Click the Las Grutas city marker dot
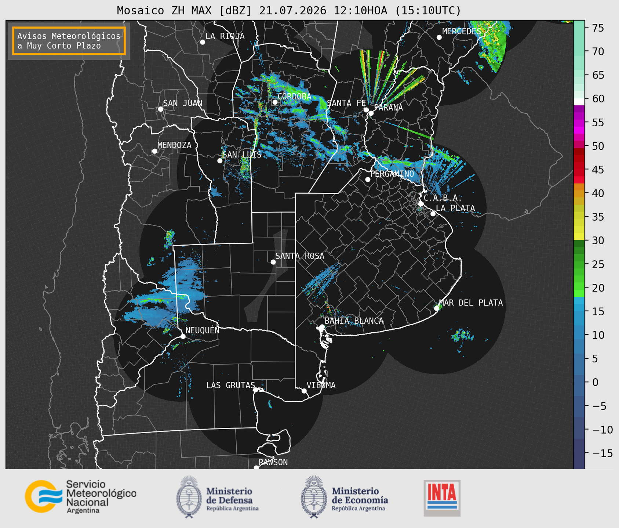 (x=256, y=390)
